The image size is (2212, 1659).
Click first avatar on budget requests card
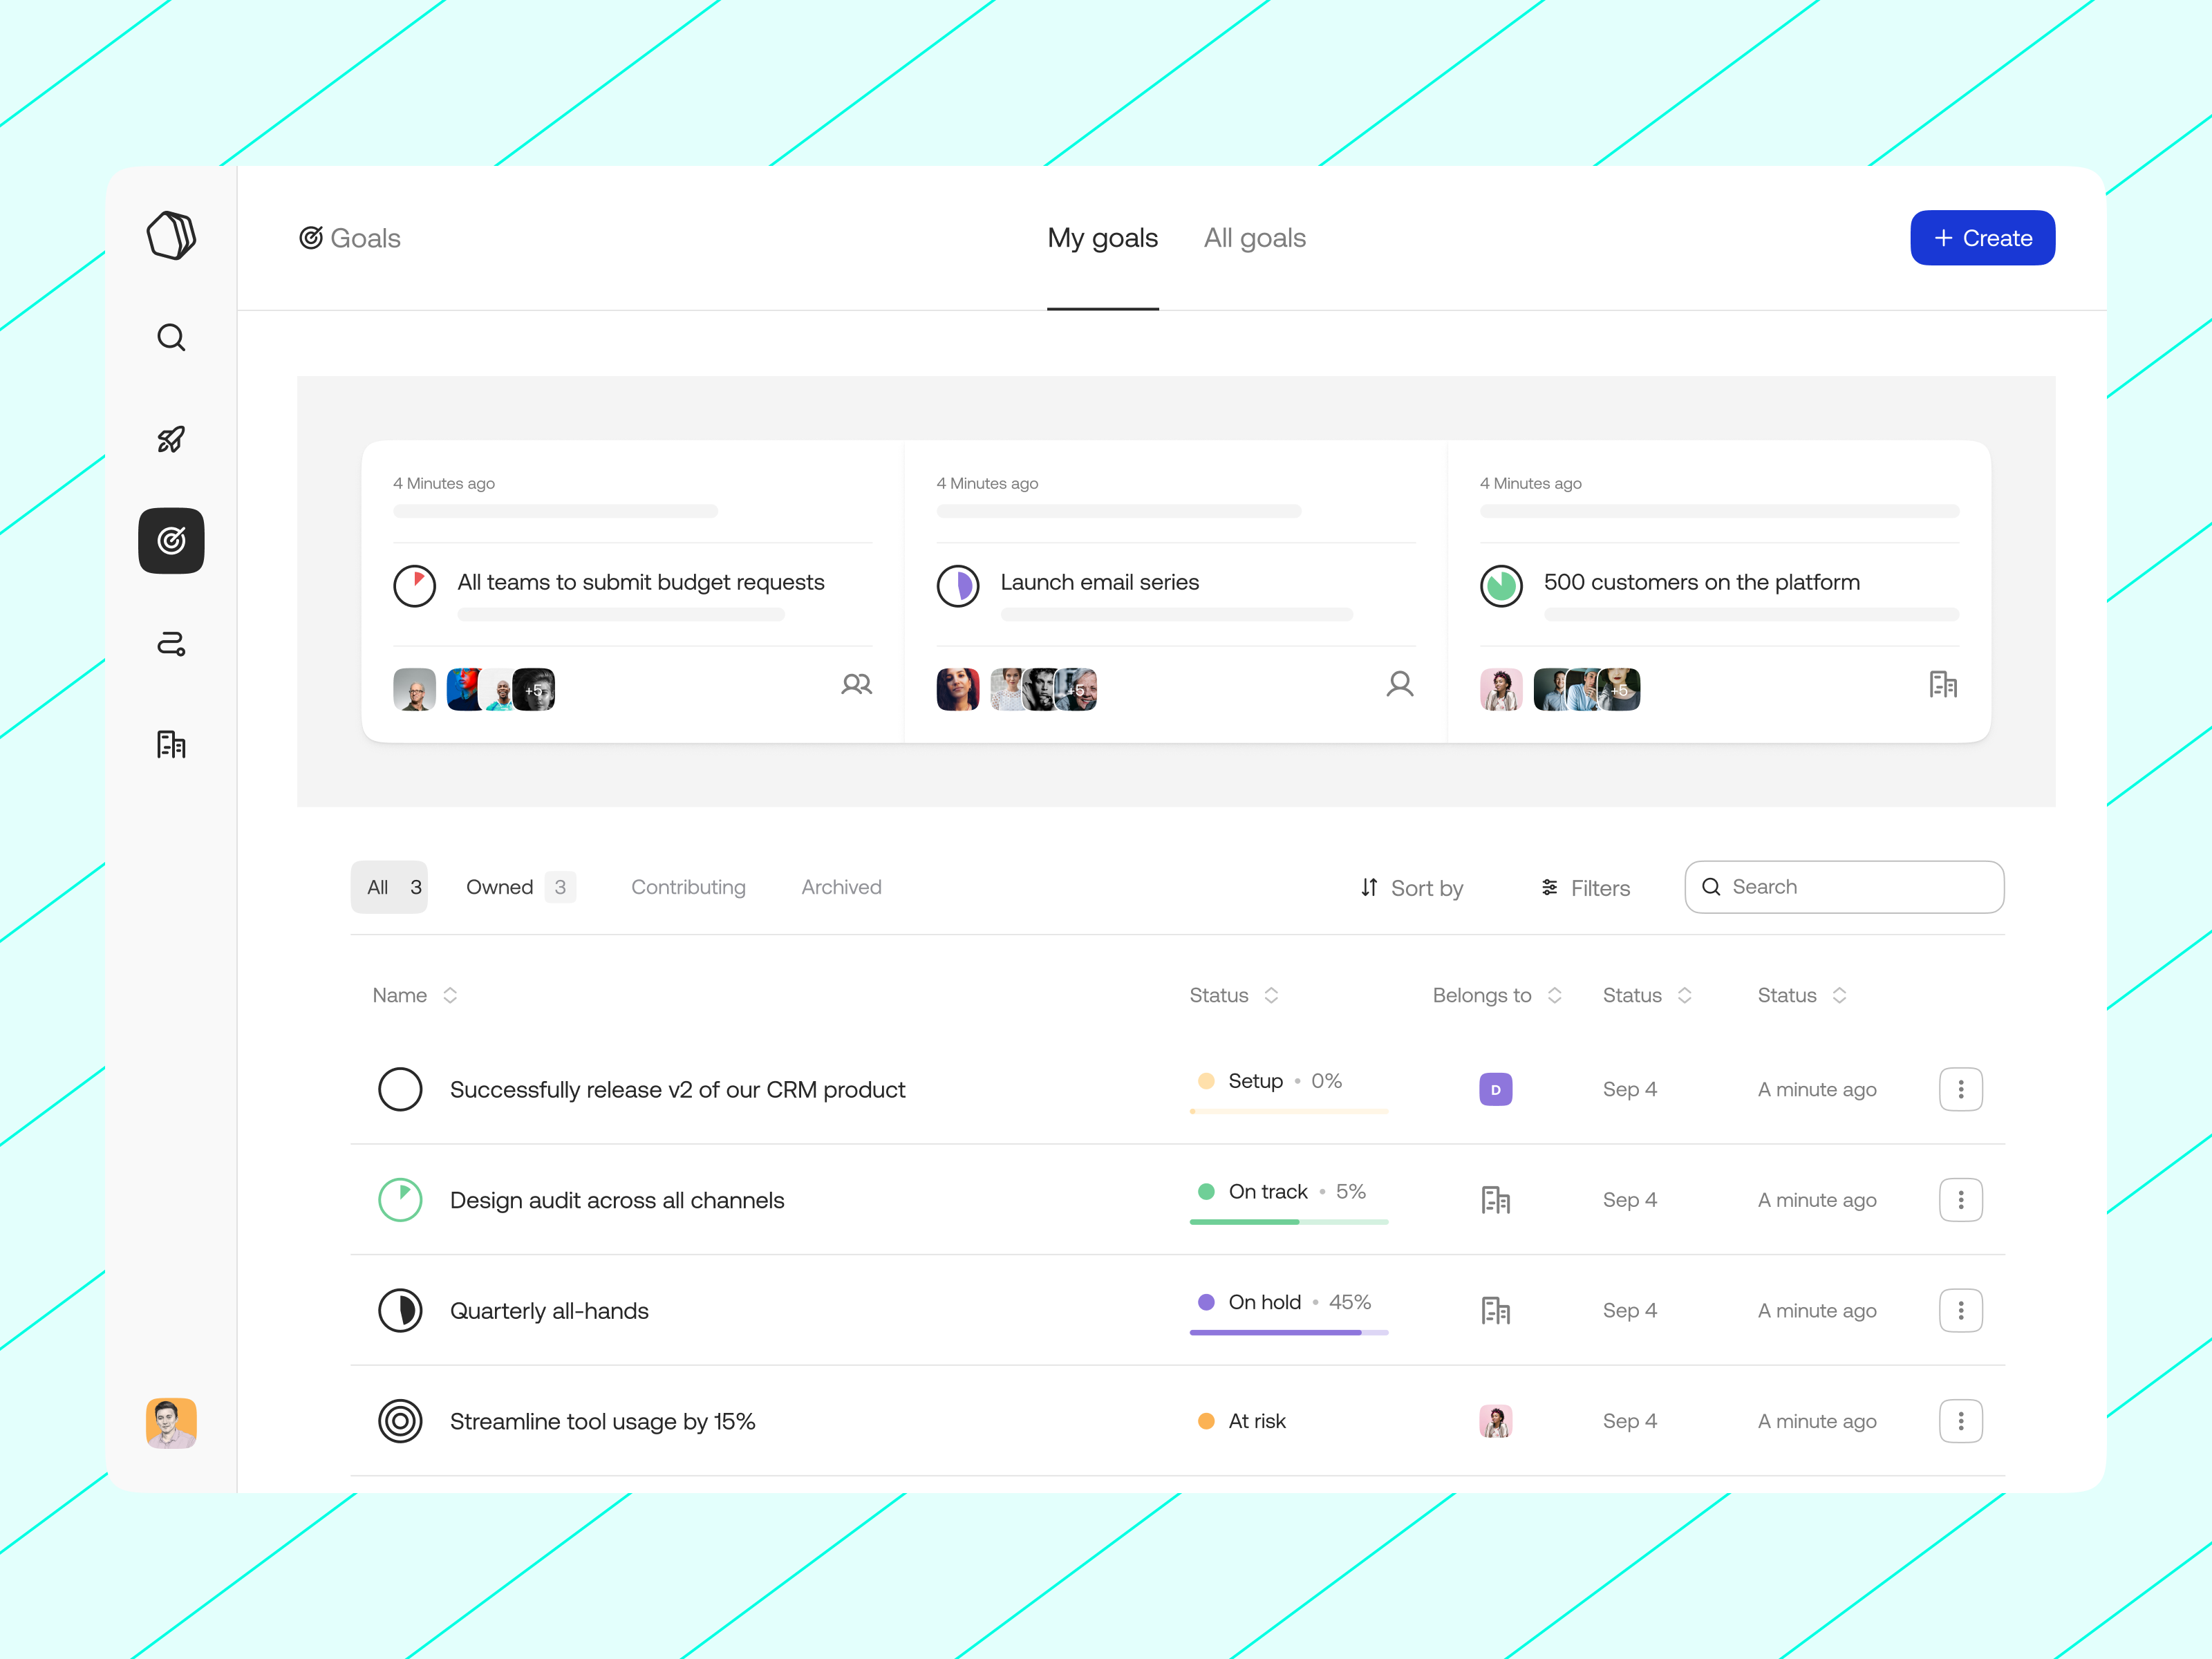point(414,689)
